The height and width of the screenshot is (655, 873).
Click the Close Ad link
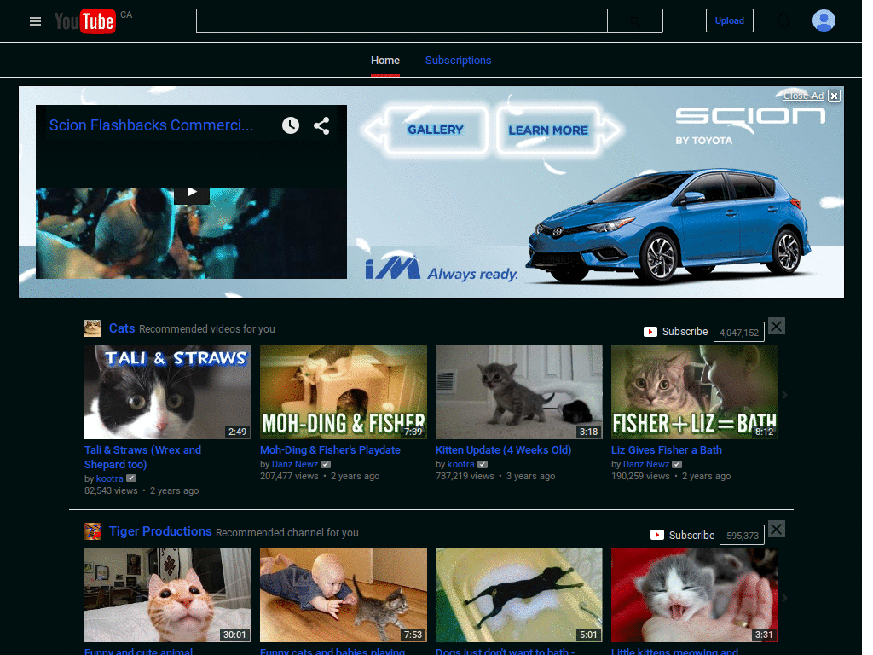point(803,96)
